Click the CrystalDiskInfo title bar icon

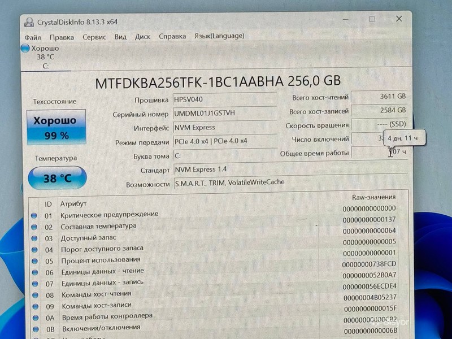pyautogui.click(x=29, y=23)
